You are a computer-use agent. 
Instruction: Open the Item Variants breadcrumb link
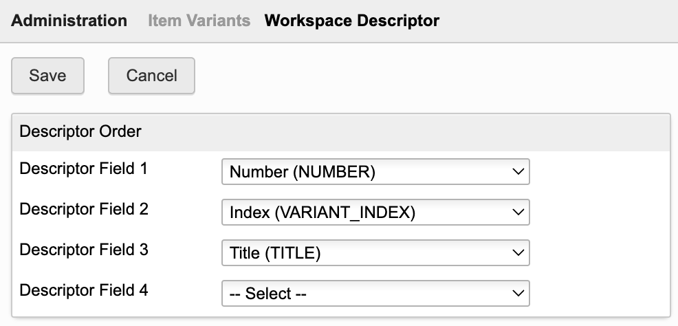point(199,21)
